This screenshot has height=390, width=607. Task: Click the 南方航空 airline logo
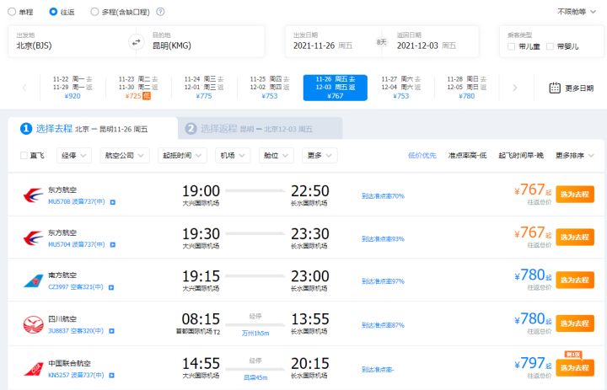pos(34,280)
